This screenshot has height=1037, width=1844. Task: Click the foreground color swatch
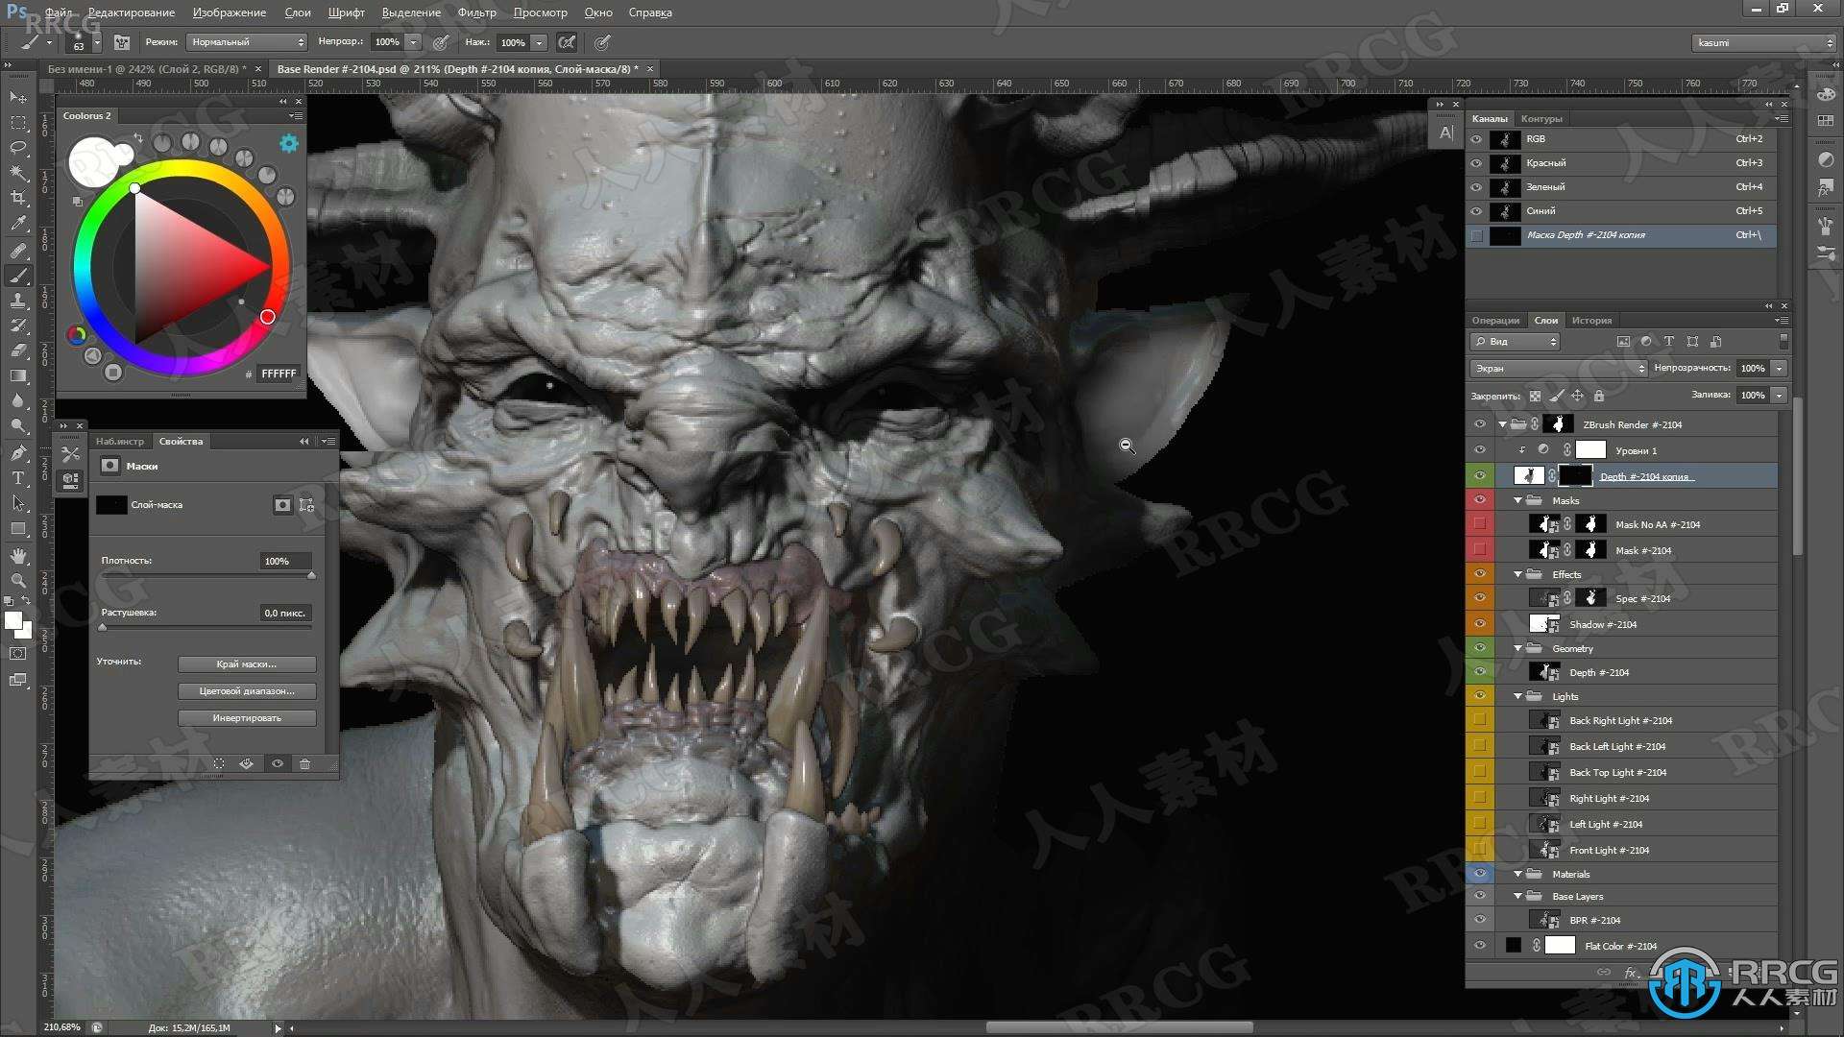coord(13,621)
